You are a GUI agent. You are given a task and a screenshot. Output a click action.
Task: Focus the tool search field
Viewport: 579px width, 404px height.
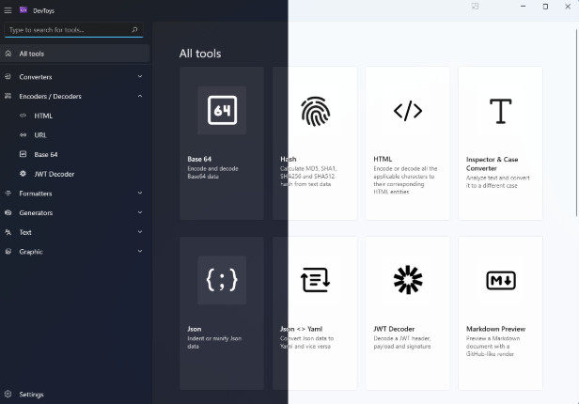click(x=73, y=30)
